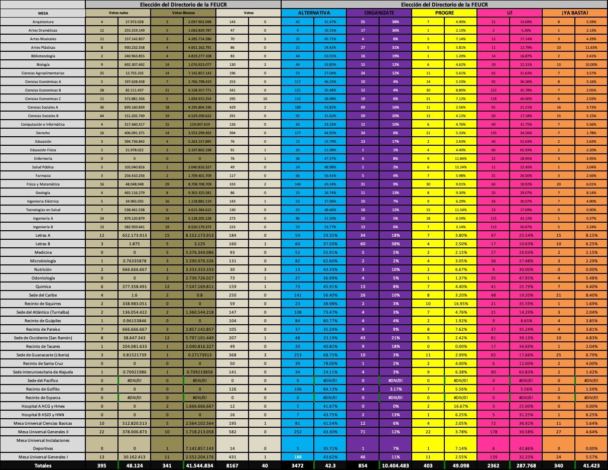Select the Mesa Universal Generales II cell
The width and height of the screenshot is (608, 470).
(x=43, y=431)
